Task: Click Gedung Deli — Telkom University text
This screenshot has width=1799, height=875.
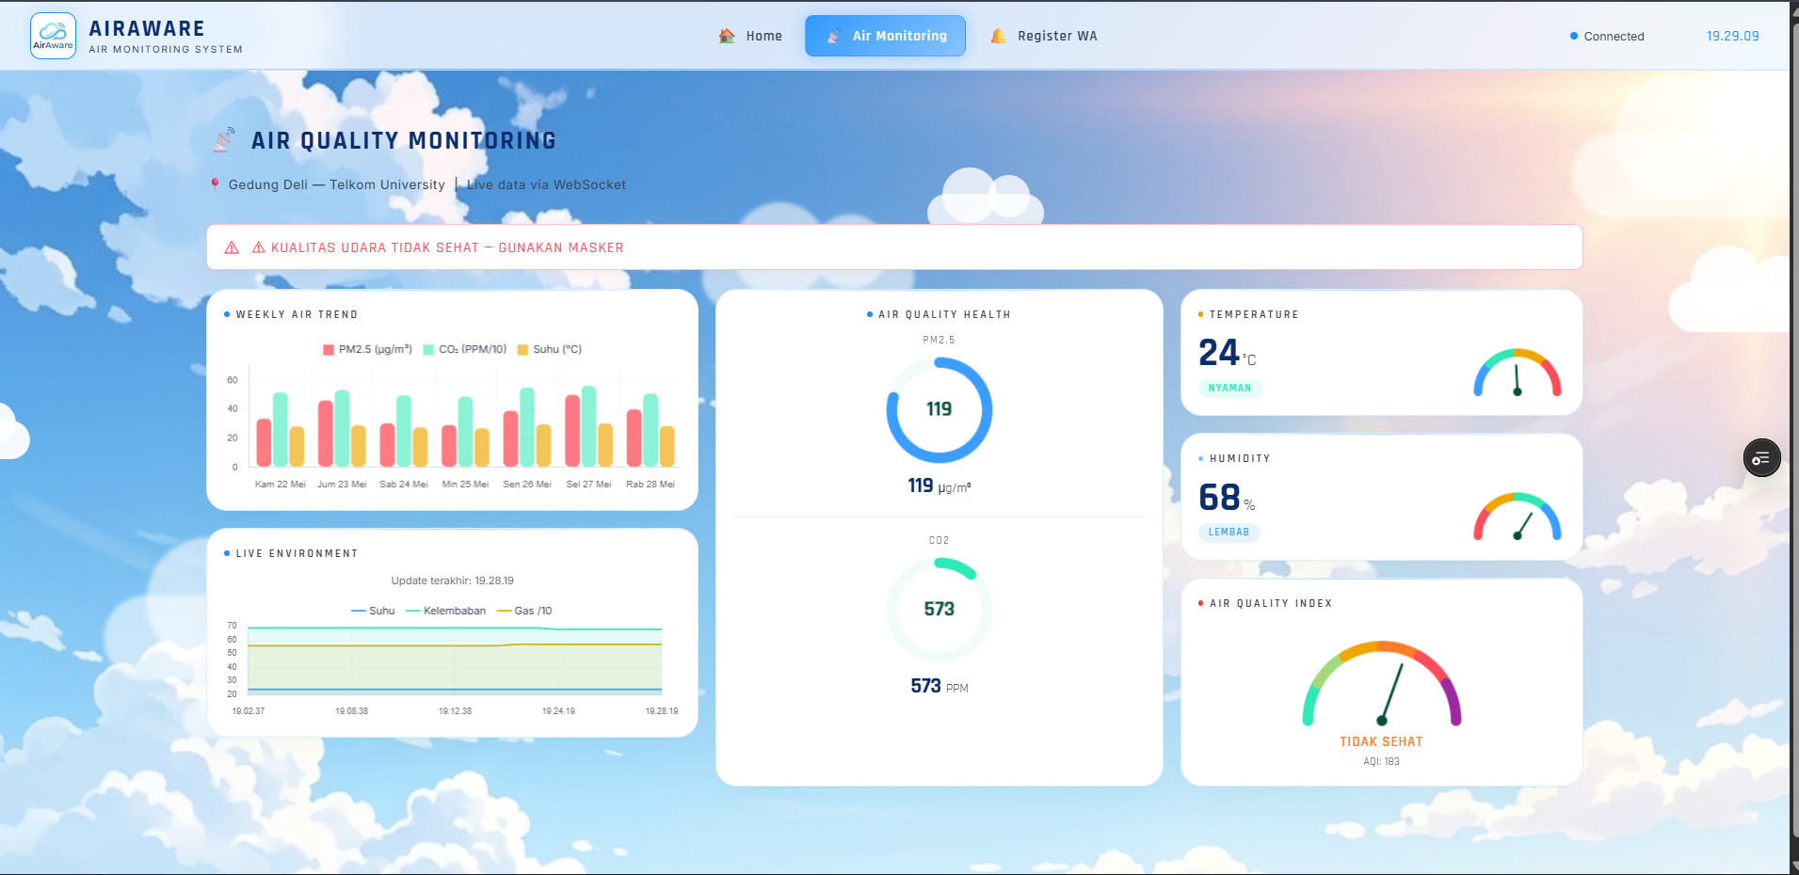Action: click(x=337, y=184)
